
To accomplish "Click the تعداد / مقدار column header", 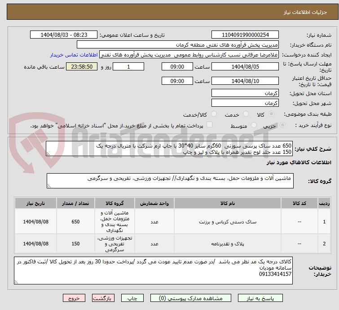I will point(75,203).
